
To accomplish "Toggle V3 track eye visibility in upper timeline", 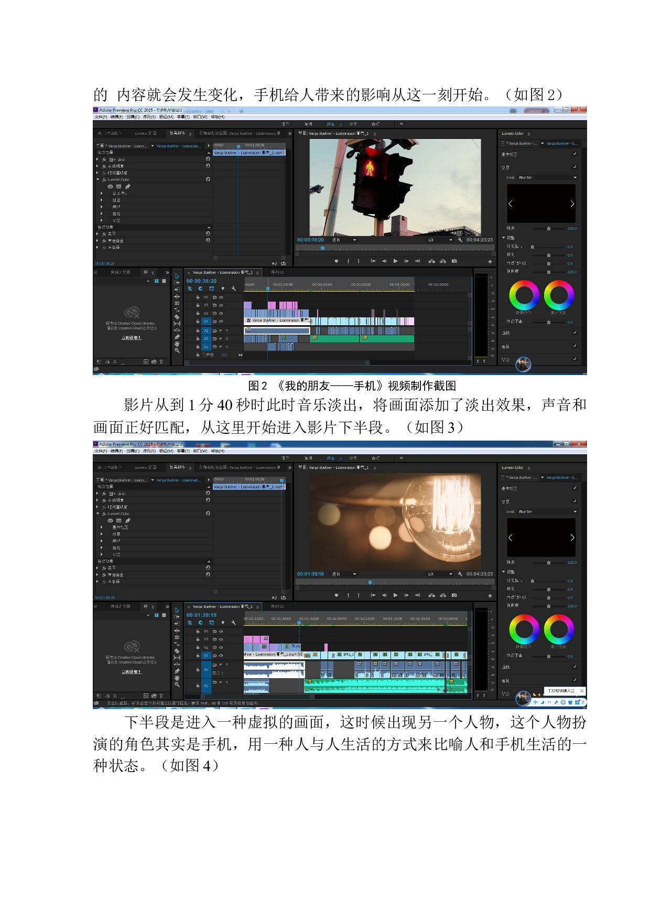I will (221, 305).
